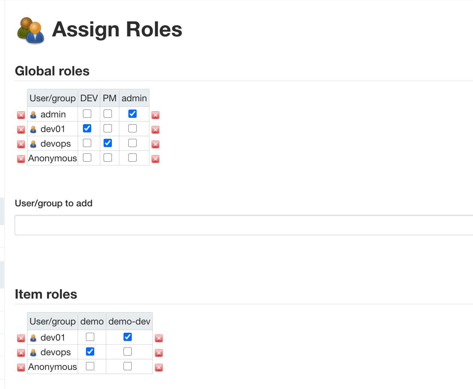Check demo item role for dev01
The width and height of the screenshot is (473, 389).
pyautogui.click(x=90, y=337)
